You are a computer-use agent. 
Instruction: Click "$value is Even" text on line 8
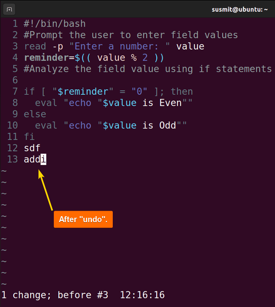pos(142,103)
